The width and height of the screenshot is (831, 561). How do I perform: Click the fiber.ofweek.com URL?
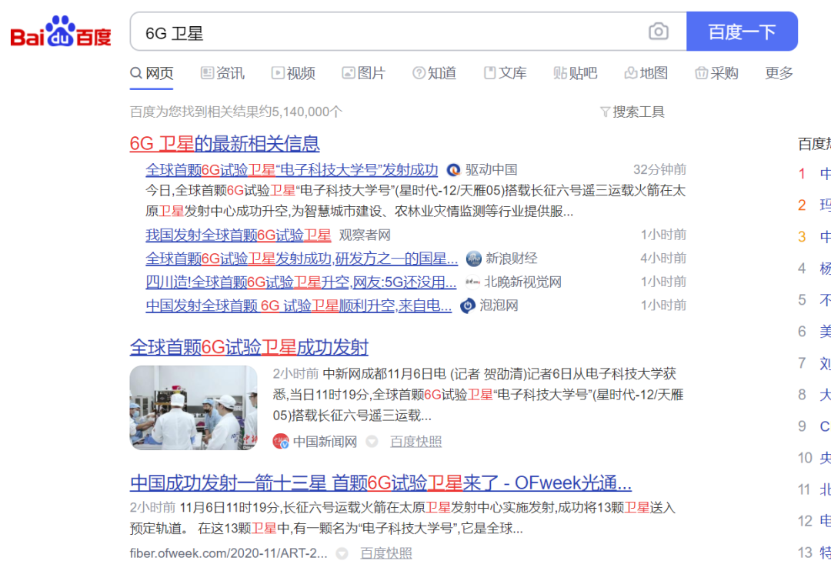[x=229, y=553]
